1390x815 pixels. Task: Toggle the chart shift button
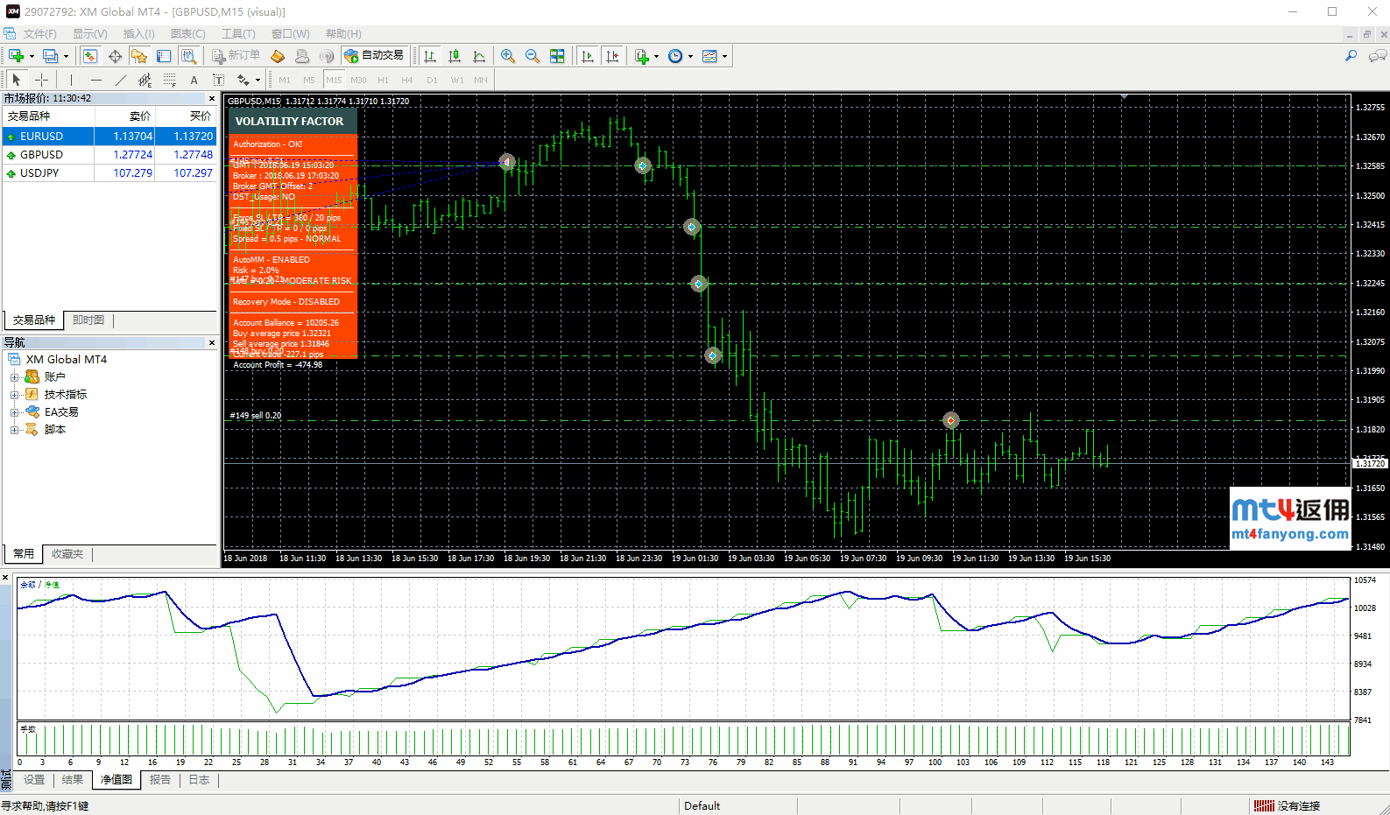click(612, 56)
